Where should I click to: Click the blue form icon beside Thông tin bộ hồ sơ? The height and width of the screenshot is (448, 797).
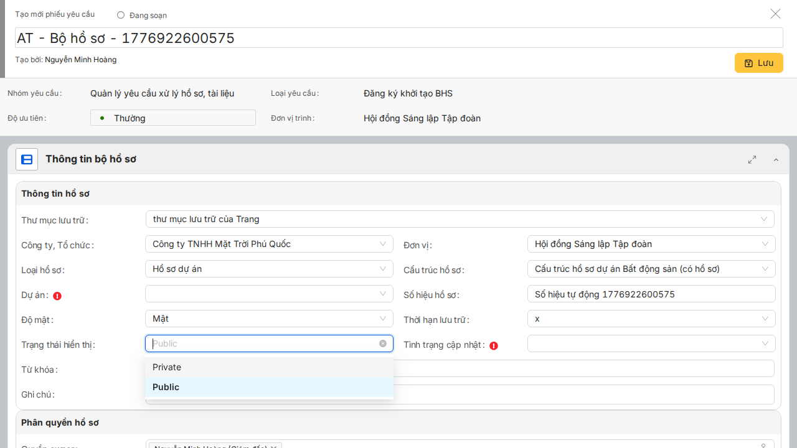27,159
